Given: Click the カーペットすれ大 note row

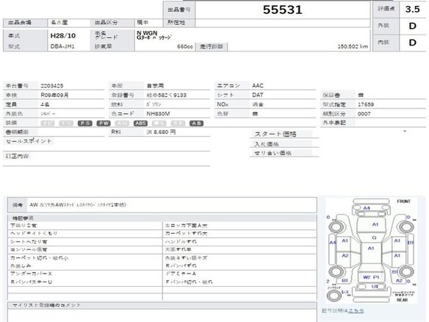Looking at the screenshot, I should click(239, 234).
